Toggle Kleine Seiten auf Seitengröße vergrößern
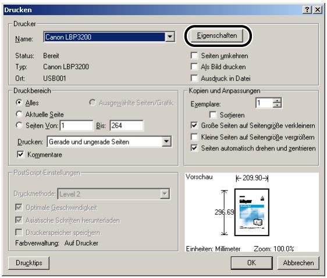The height and width of the screenshot is (278, 327). (x=194, y=137)
